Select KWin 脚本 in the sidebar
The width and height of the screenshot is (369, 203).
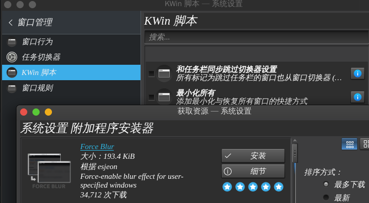click(x=72, y=72)
